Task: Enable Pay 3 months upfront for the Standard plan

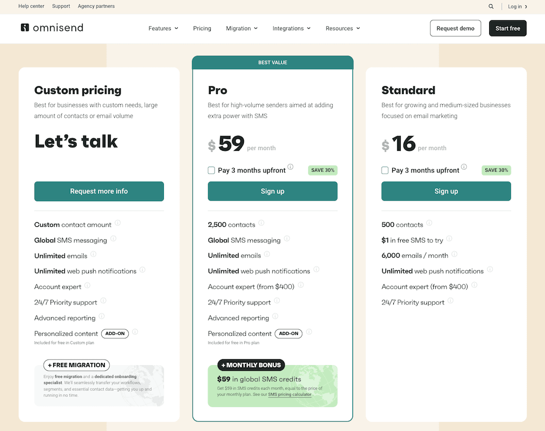Action: tap(385, 170)
